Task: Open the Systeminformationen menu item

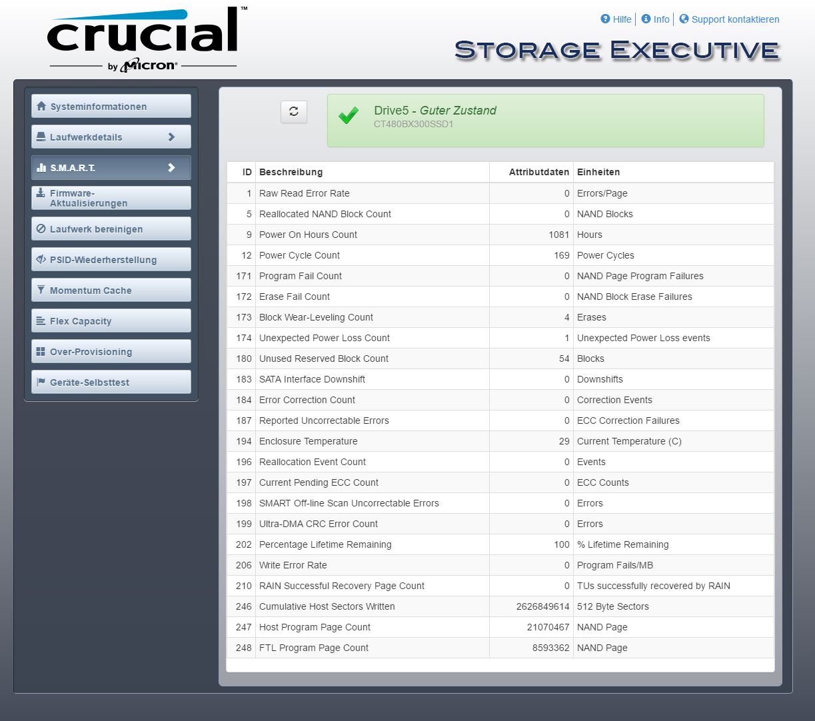Action: 111,106
